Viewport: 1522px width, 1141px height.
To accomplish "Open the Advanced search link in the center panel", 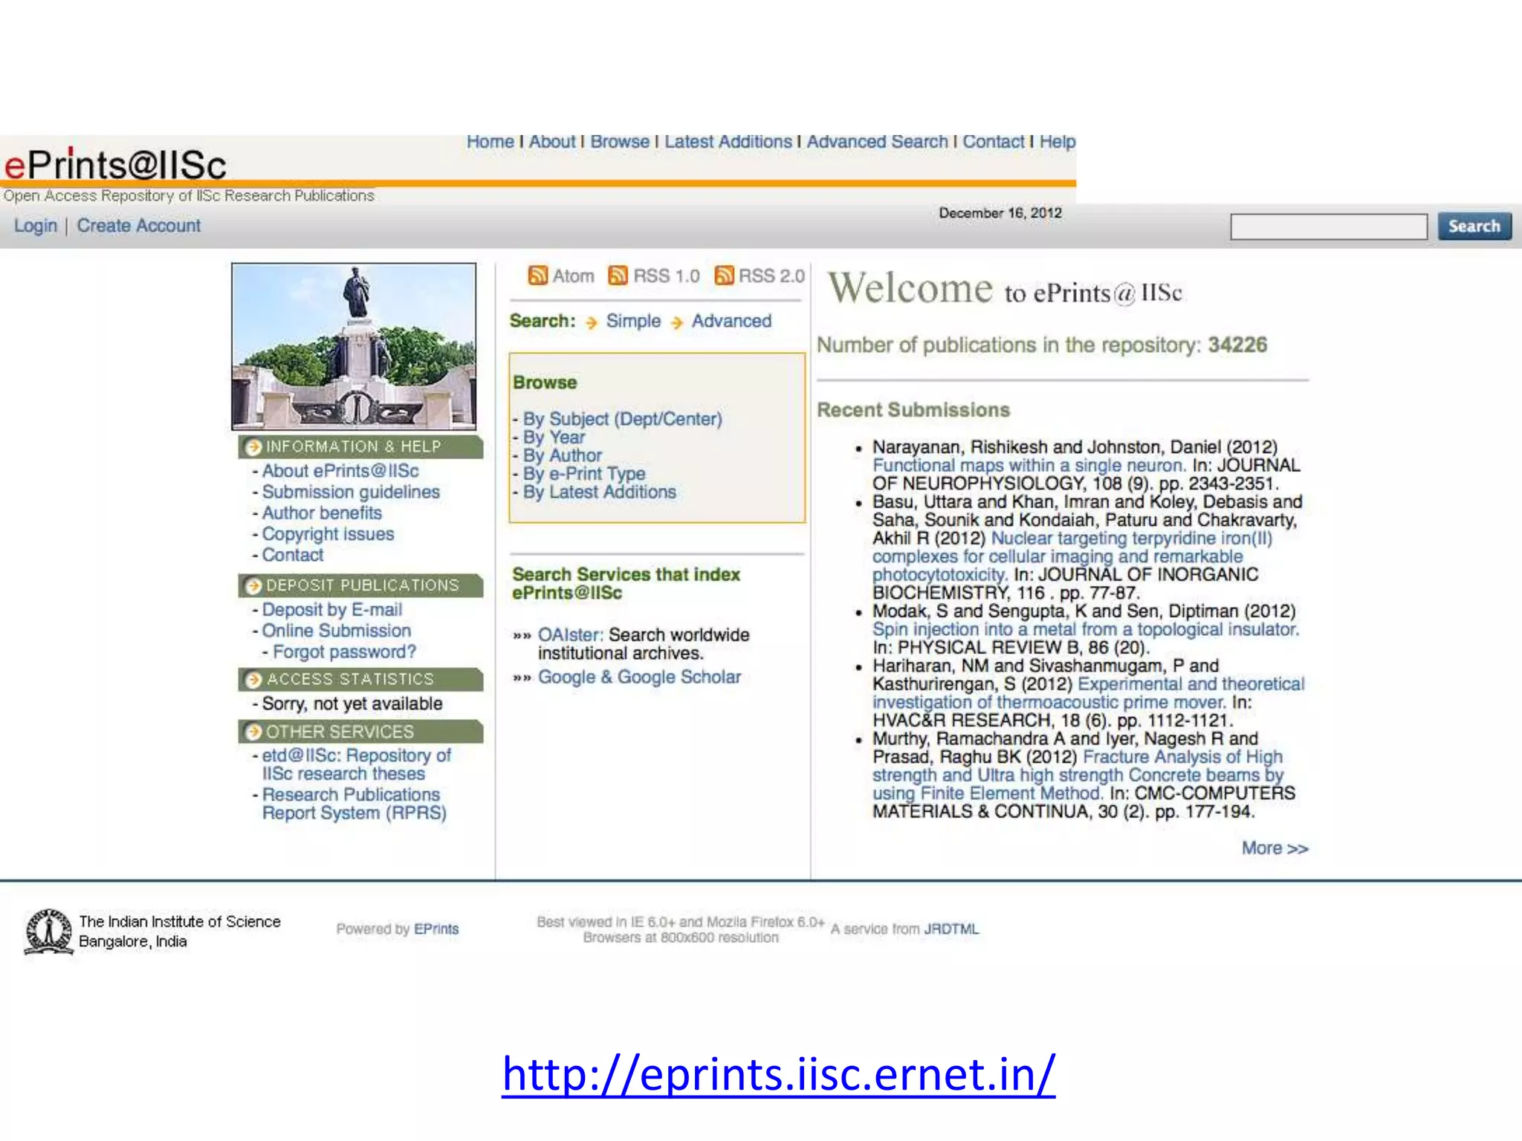I will point(731,321).
